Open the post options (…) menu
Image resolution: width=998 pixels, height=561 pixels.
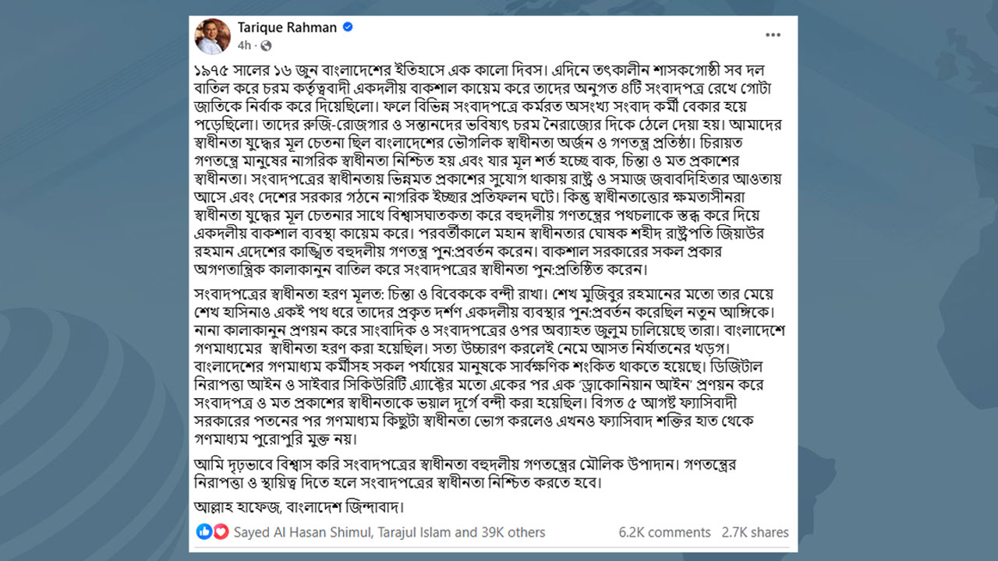coord(773,34)
